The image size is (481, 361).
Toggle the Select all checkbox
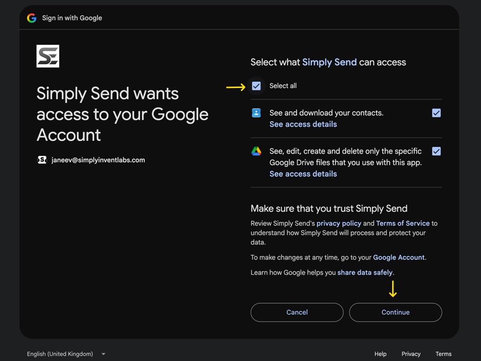point(256,86)
